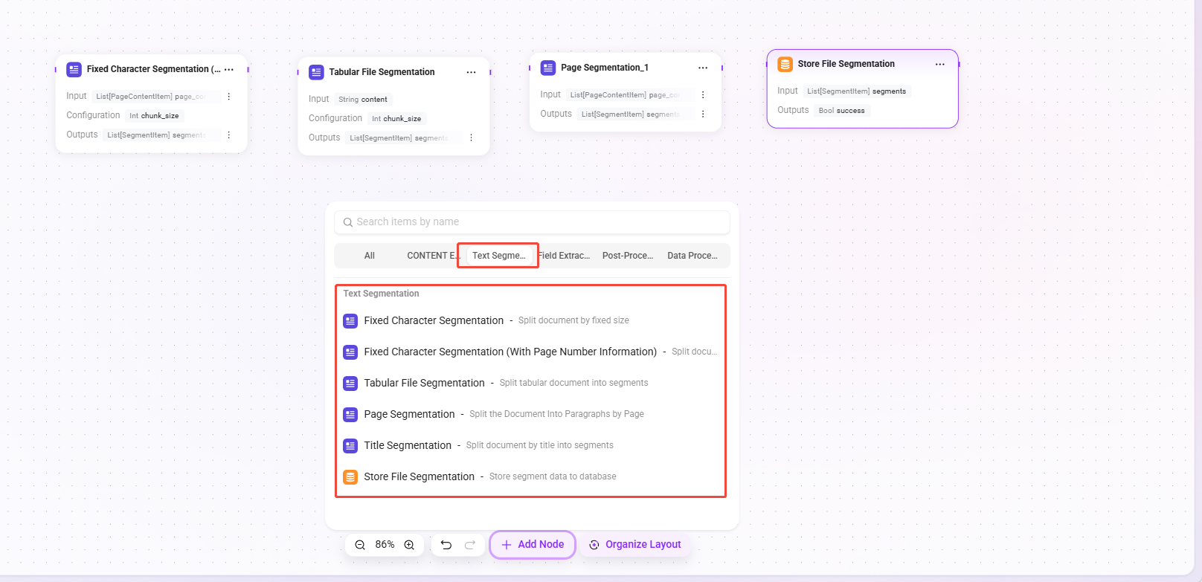This screenshot has height=582, width=1202.
Task: Redo the canvas action
Action: click(470, 545)
